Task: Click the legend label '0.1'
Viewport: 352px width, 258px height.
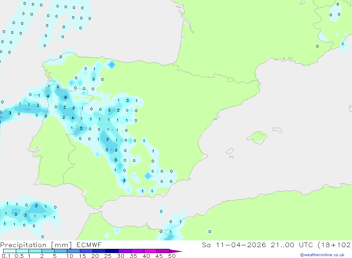Action: [x=6, y=256]
